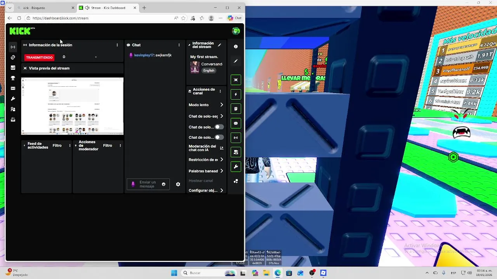Click the English language tag
This screenshot has width=497, height=279.
(209, 71)
